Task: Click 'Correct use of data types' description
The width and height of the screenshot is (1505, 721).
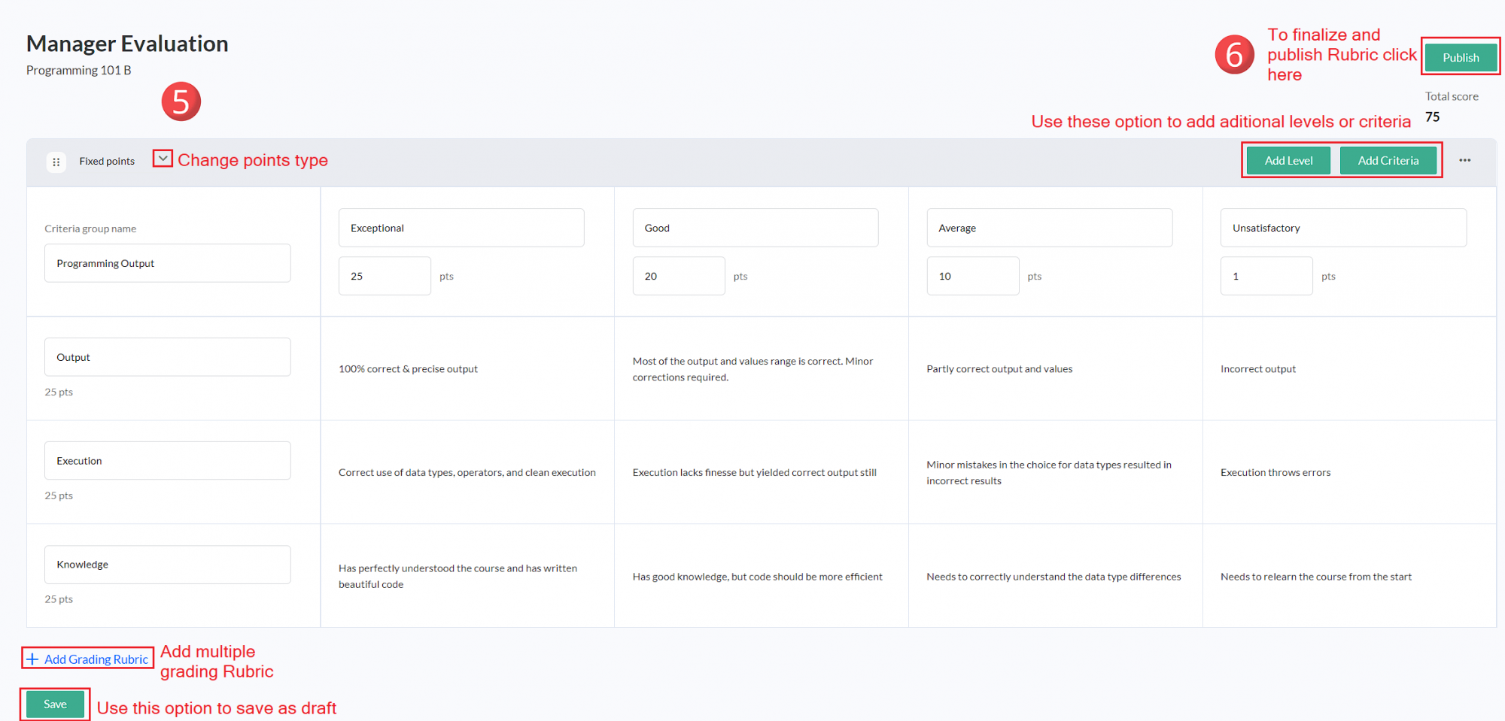Action: tap(467, 473)
